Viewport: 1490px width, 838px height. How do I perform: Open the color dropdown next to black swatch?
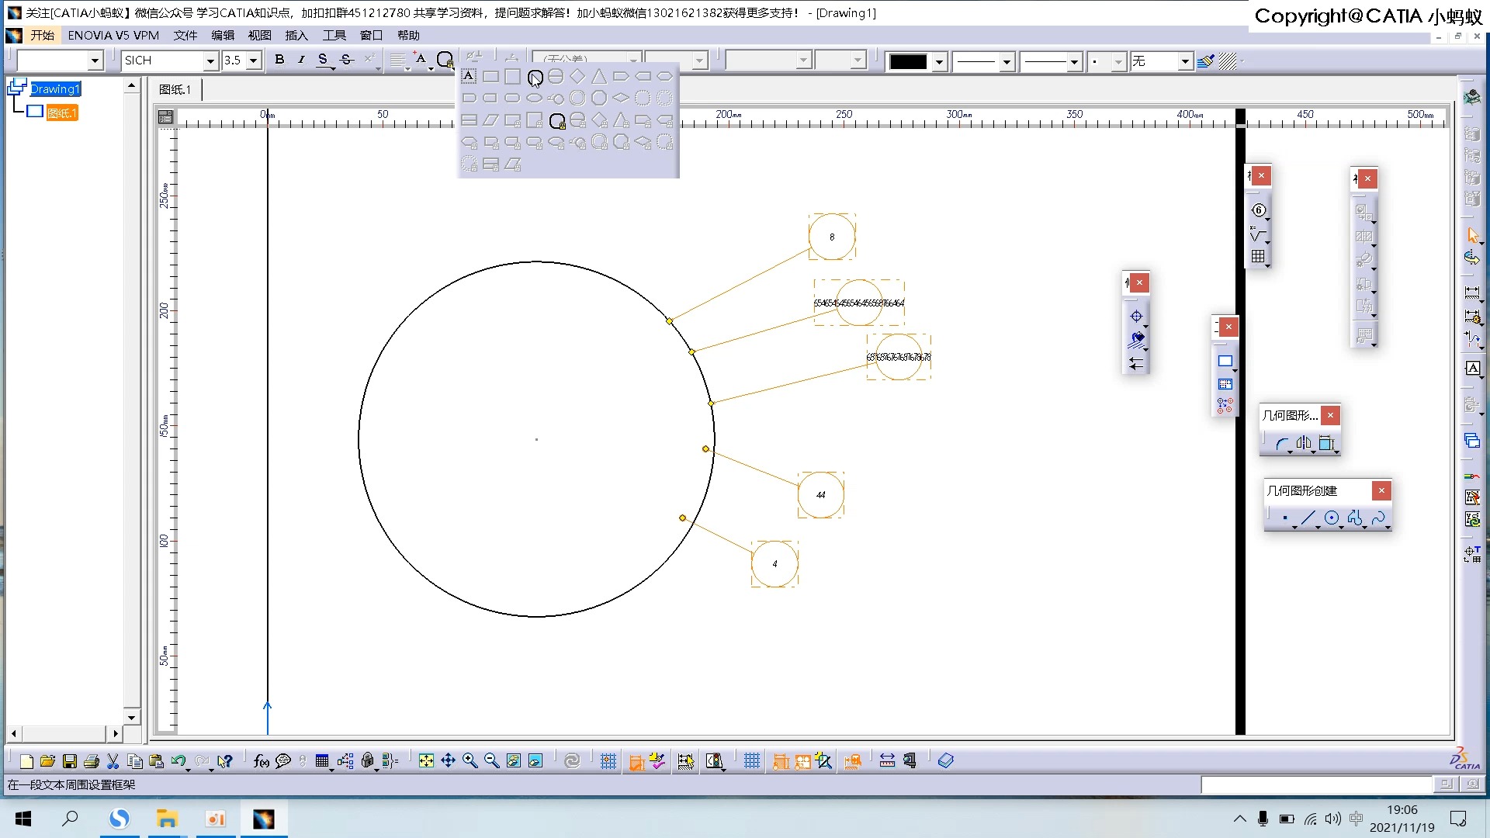[x=939, y=61]
